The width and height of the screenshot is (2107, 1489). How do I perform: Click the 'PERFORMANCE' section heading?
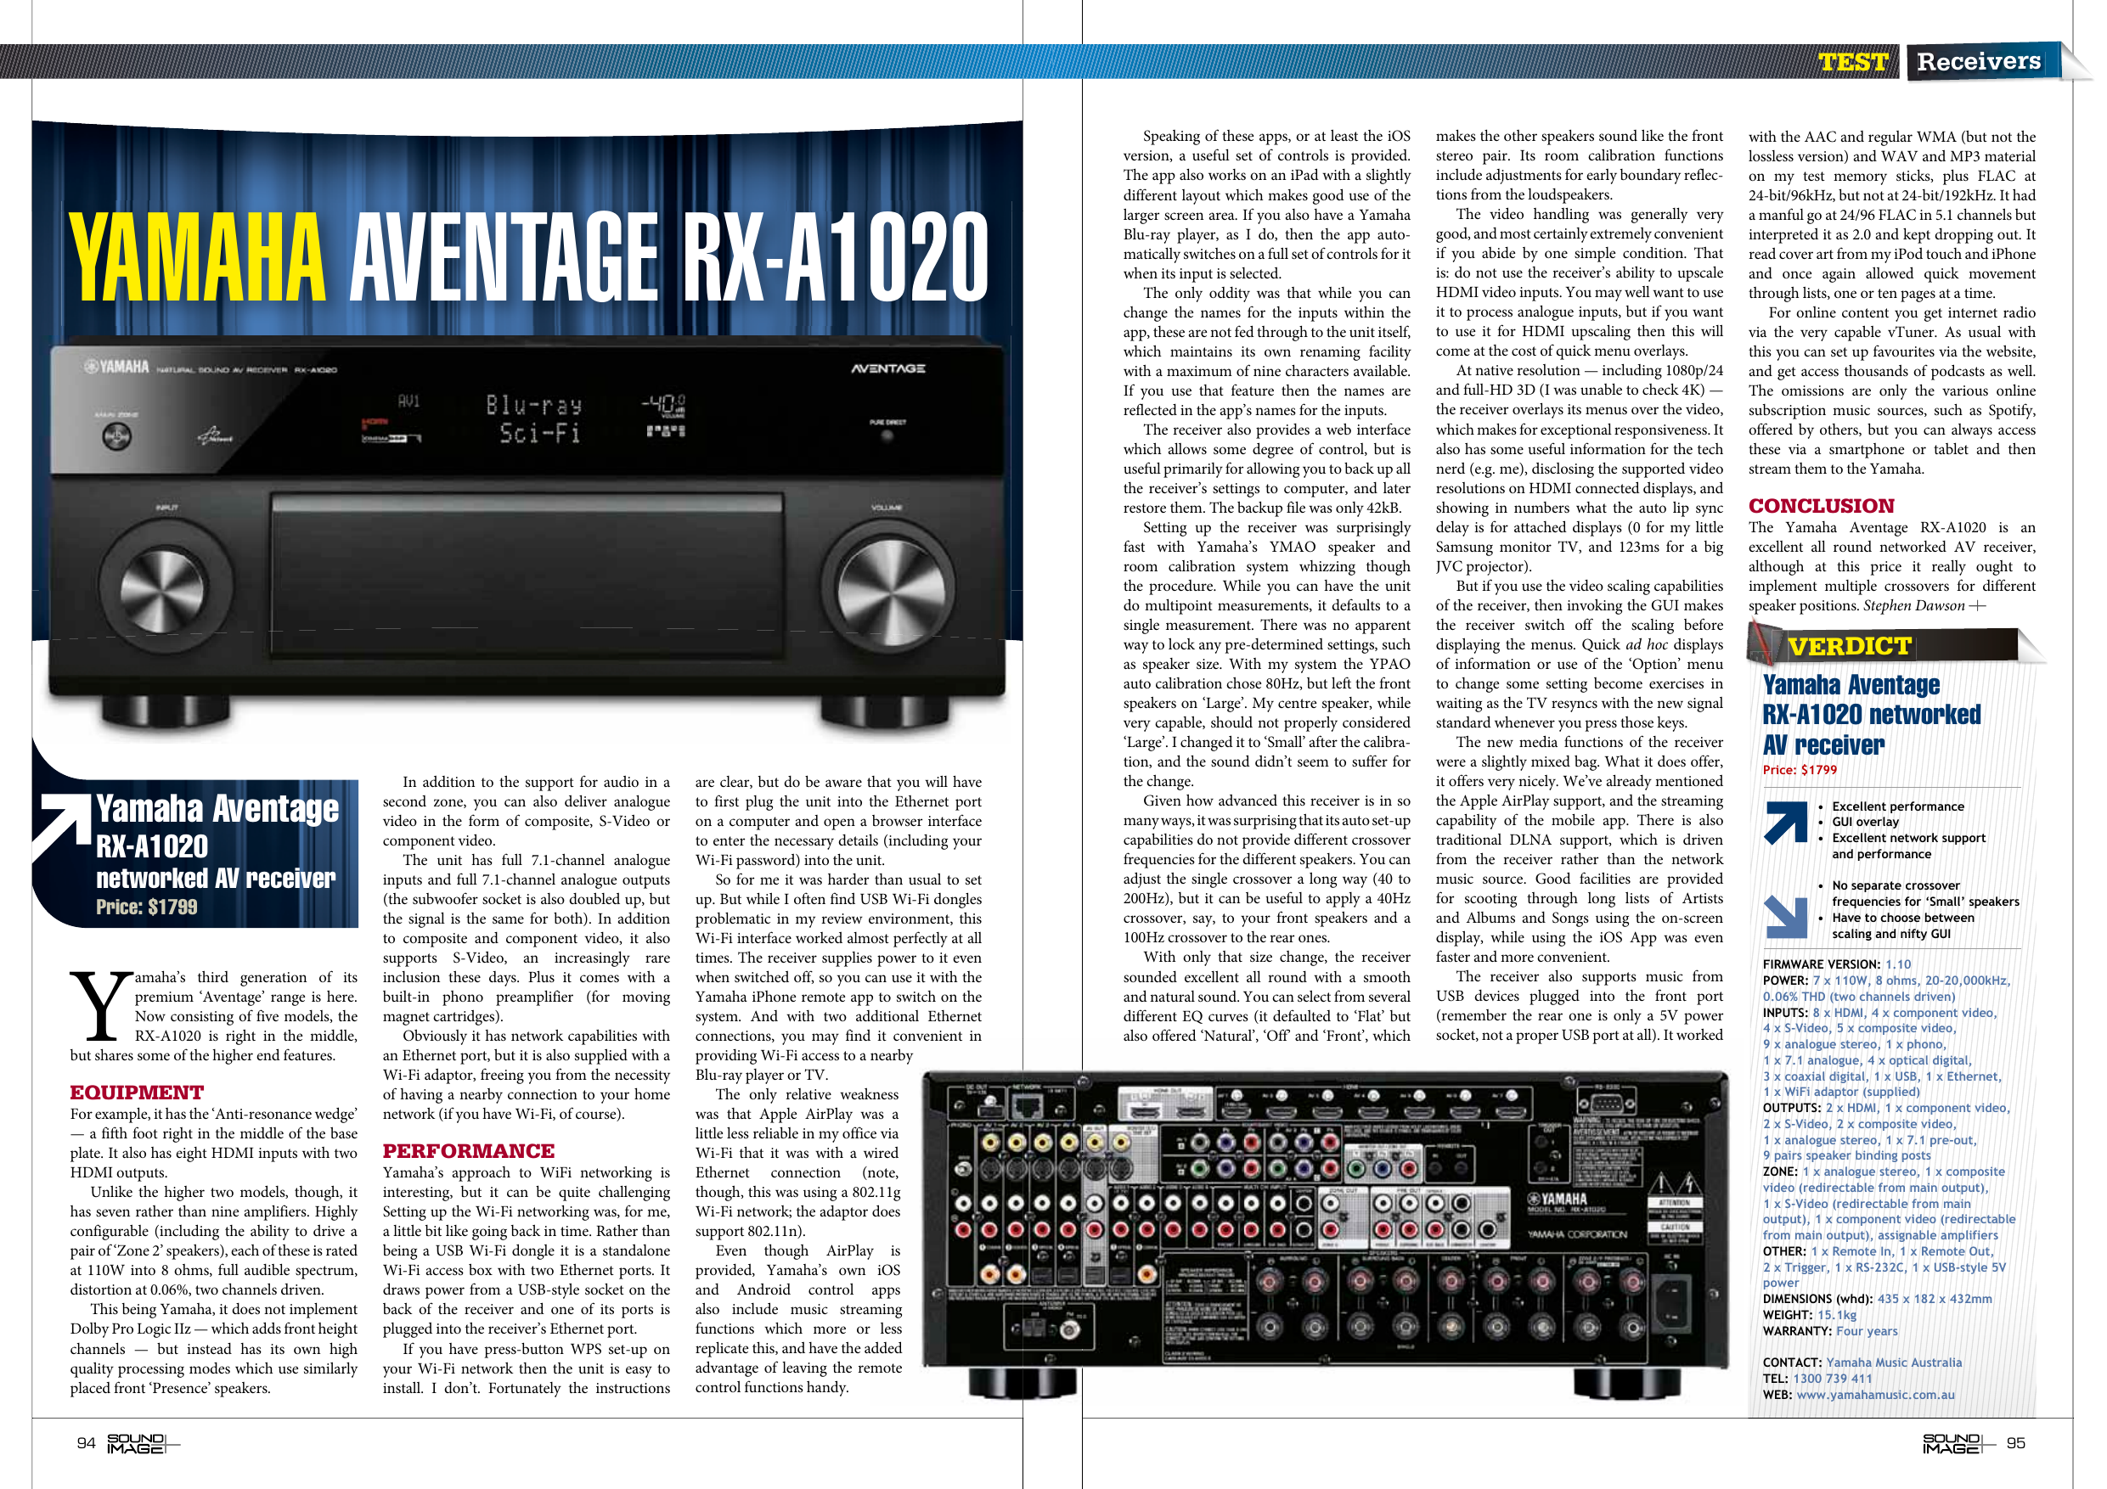pos(468,1151)
